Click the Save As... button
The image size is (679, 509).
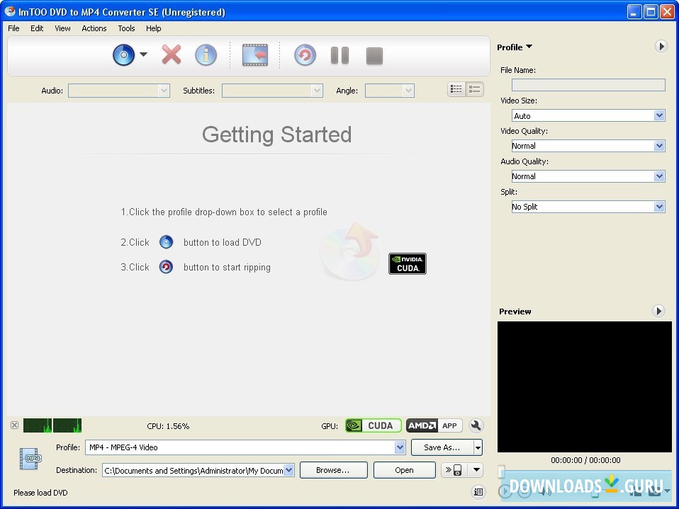(x=442, y=447)
